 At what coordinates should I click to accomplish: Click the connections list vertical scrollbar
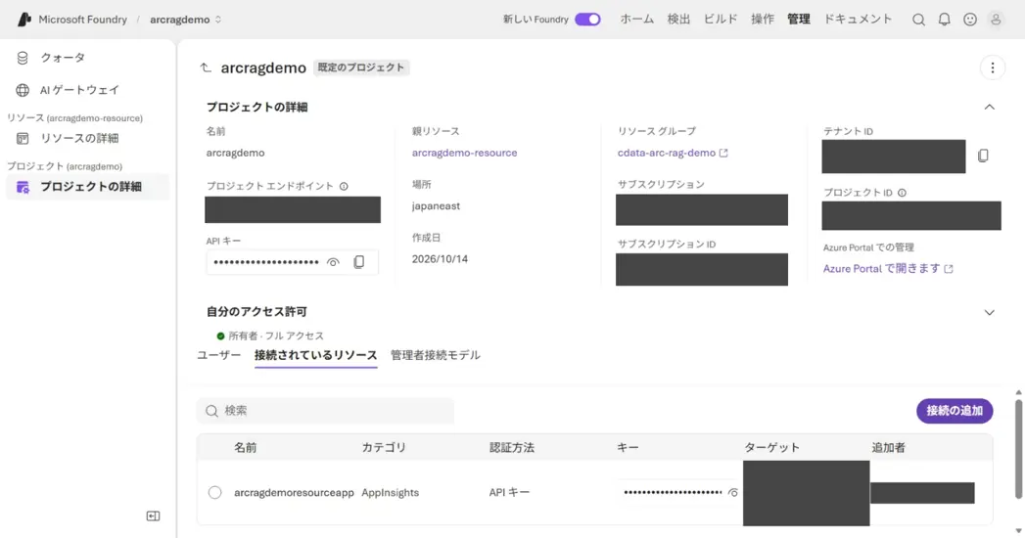point(1018,449)
